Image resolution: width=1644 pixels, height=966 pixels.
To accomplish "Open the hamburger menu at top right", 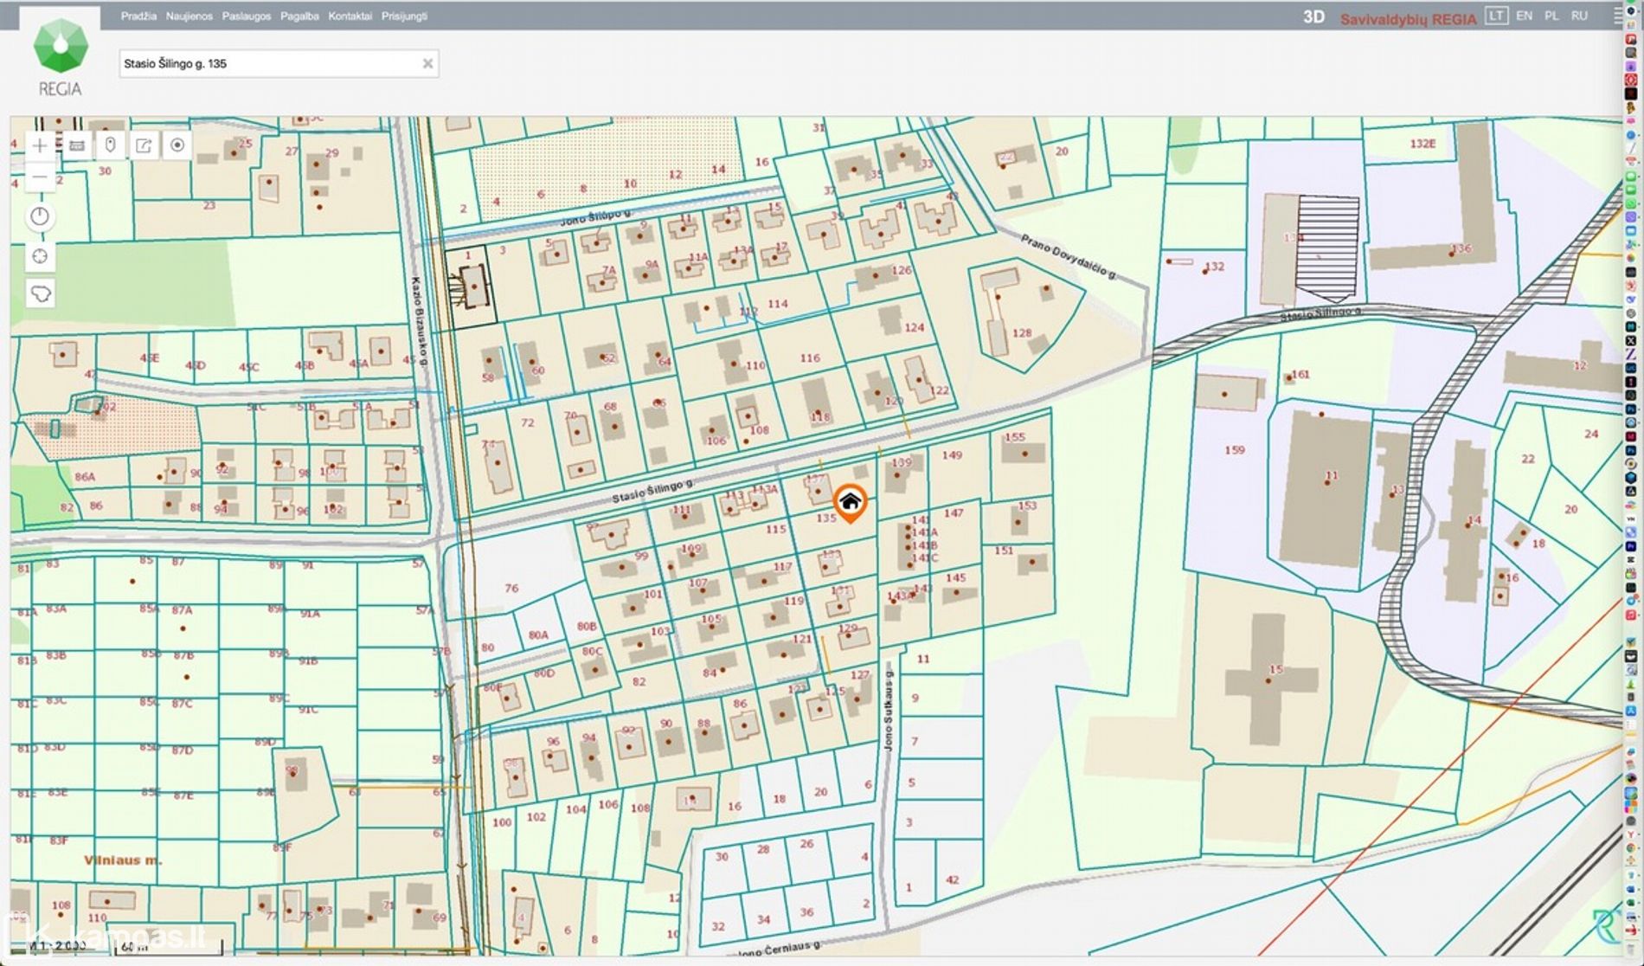I will pos(1616,16).
